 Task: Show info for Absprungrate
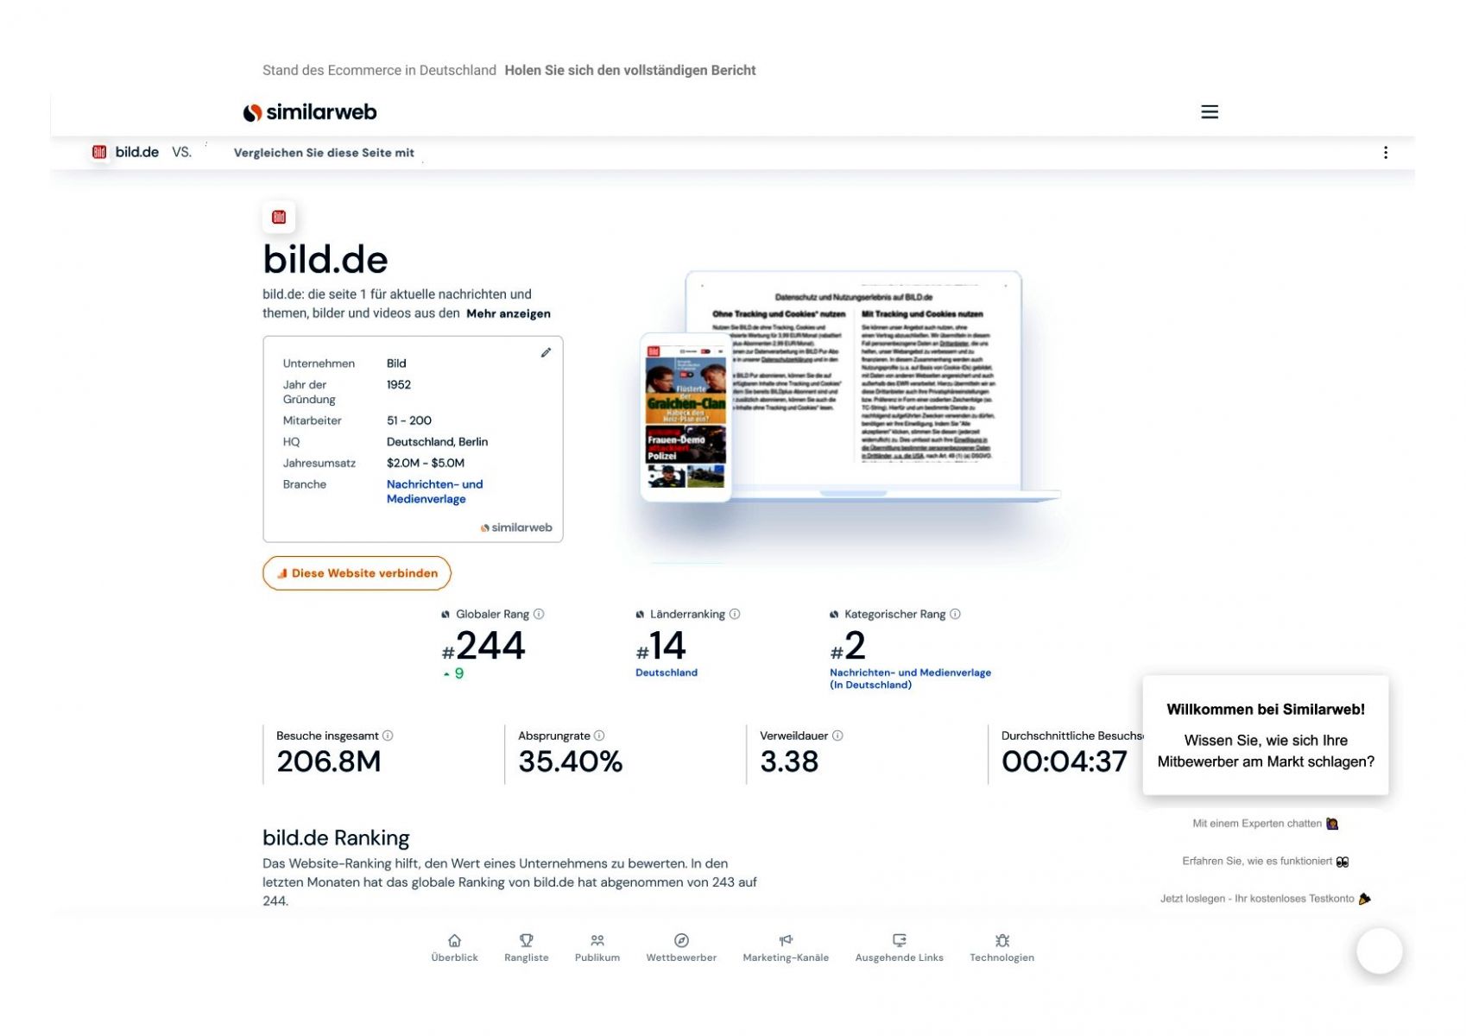599,736
